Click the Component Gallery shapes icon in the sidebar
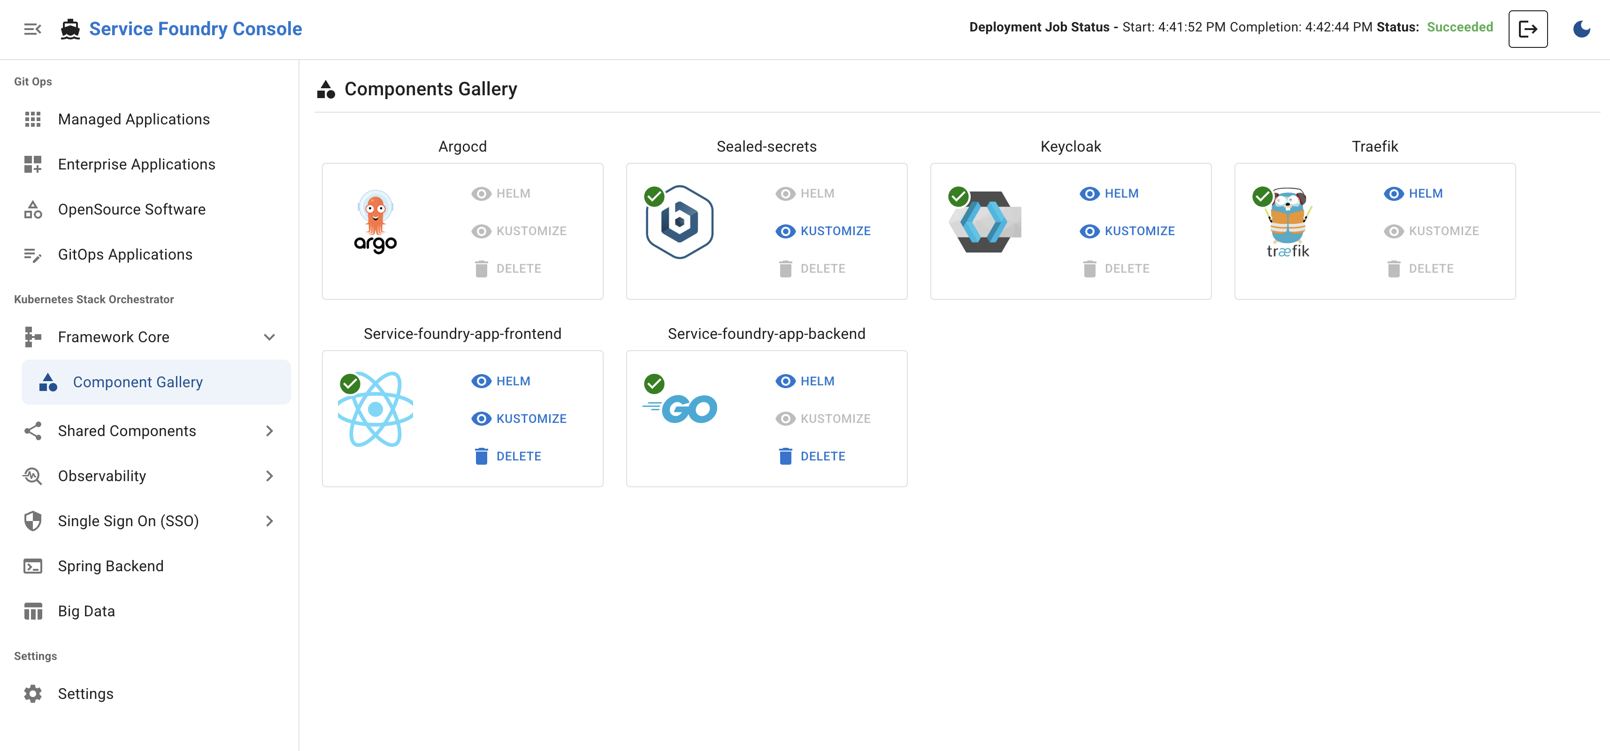This screenshot has height=751, width=1610. [48, 382]
